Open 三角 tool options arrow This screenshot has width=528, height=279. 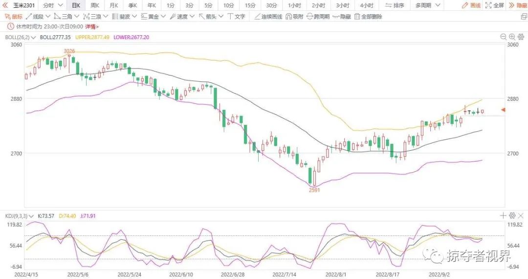coord(76,16)
